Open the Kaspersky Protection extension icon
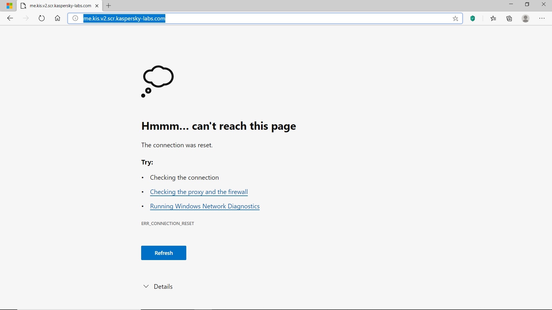 (x=473, y=19)
